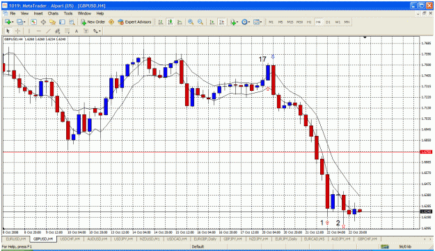
Task: Open the Tools menu
Action: [68, 13]
